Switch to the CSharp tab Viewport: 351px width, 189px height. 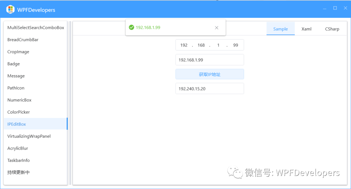pyautogui.click(x=332, y=29)
